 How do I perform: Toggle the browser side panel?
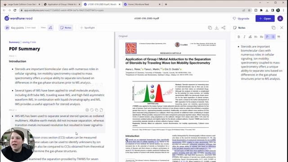coord(273,10)
